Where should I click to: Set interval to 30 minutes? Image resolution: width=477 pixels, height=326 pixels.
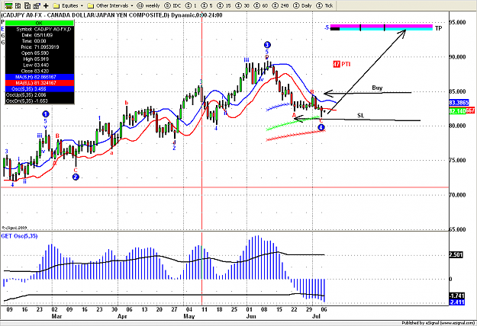pyautogui.click(x=243, y=5)
